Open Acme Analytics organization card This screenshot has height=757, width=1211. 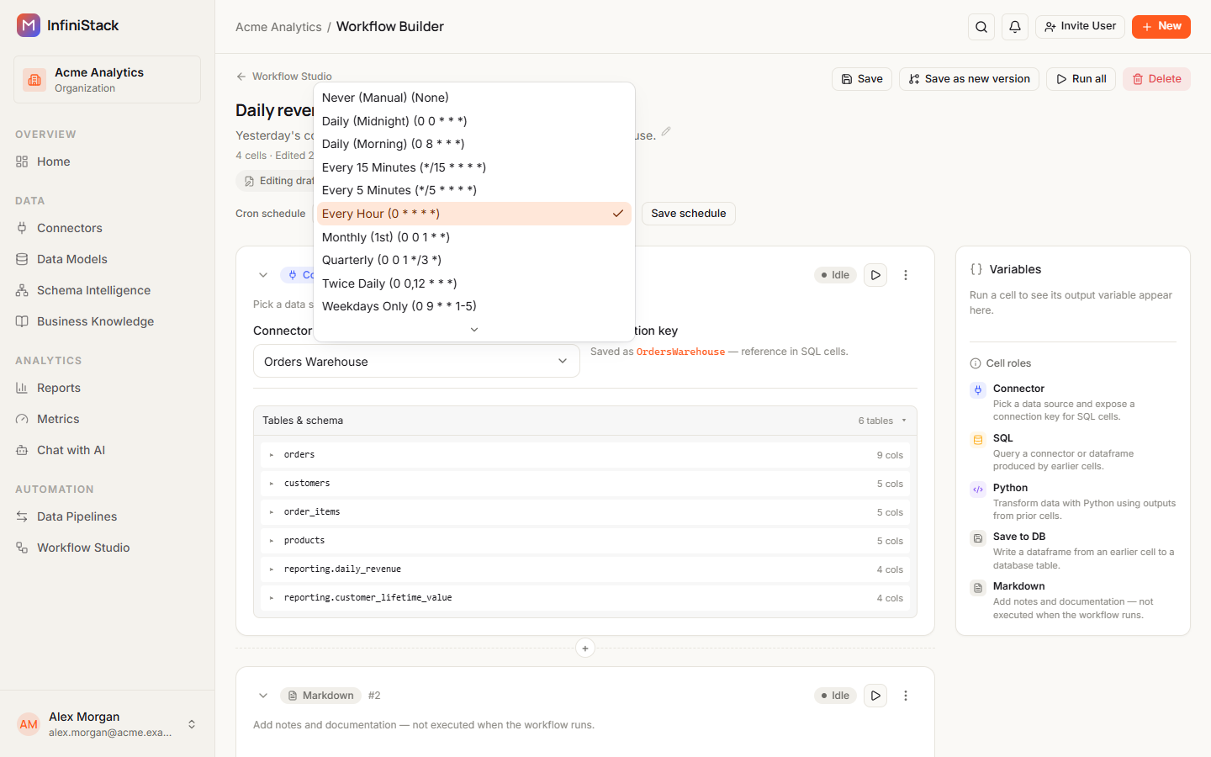click(x=108, y=80)
